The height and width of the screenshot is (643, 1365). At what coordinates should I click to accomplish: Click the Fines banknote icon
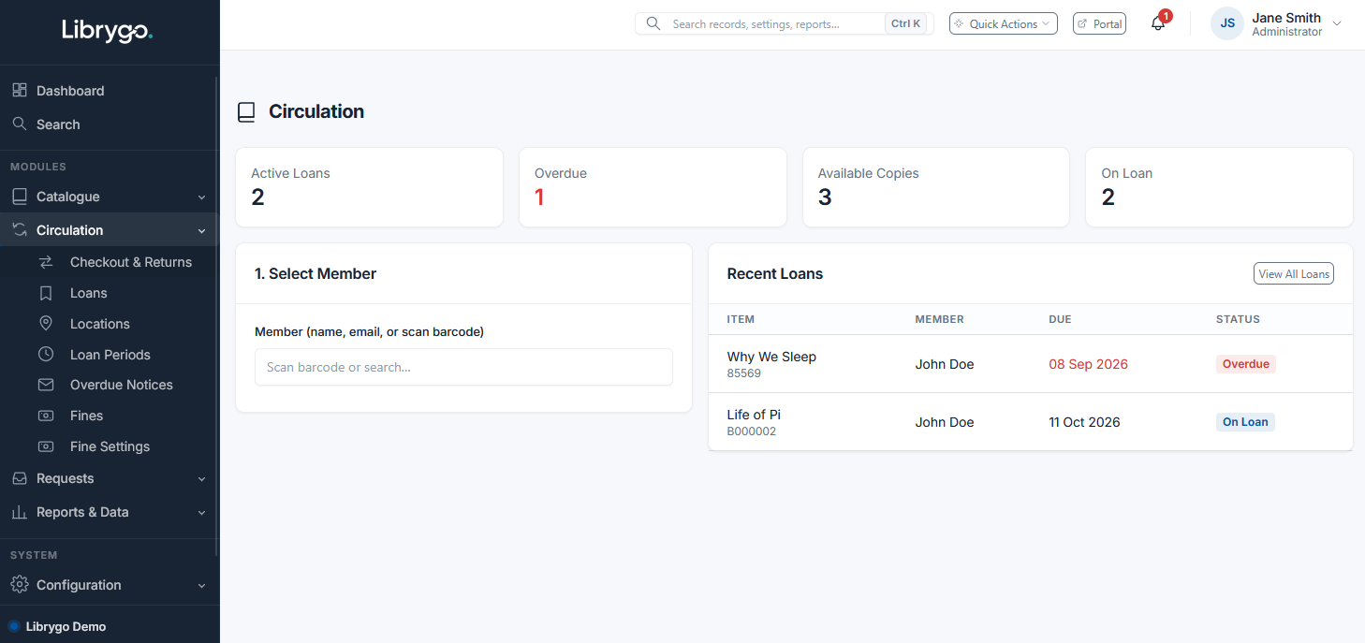coord(46,416)
